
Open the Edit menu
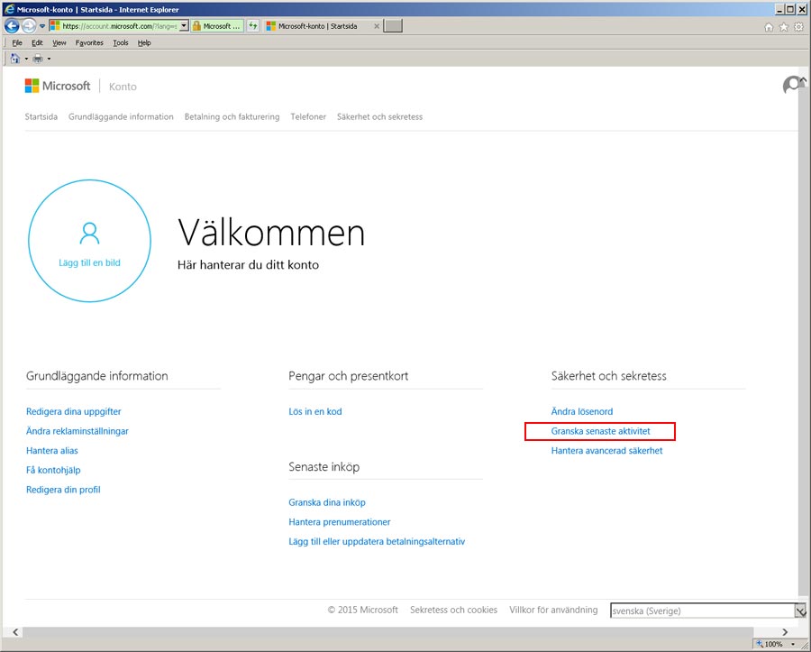tap(37, 43)
